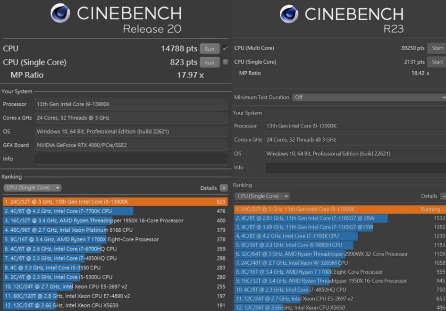Expand the Details chevron in R23 ranking
The height and width of the screenshot is (311, 446).
point(443,196)
